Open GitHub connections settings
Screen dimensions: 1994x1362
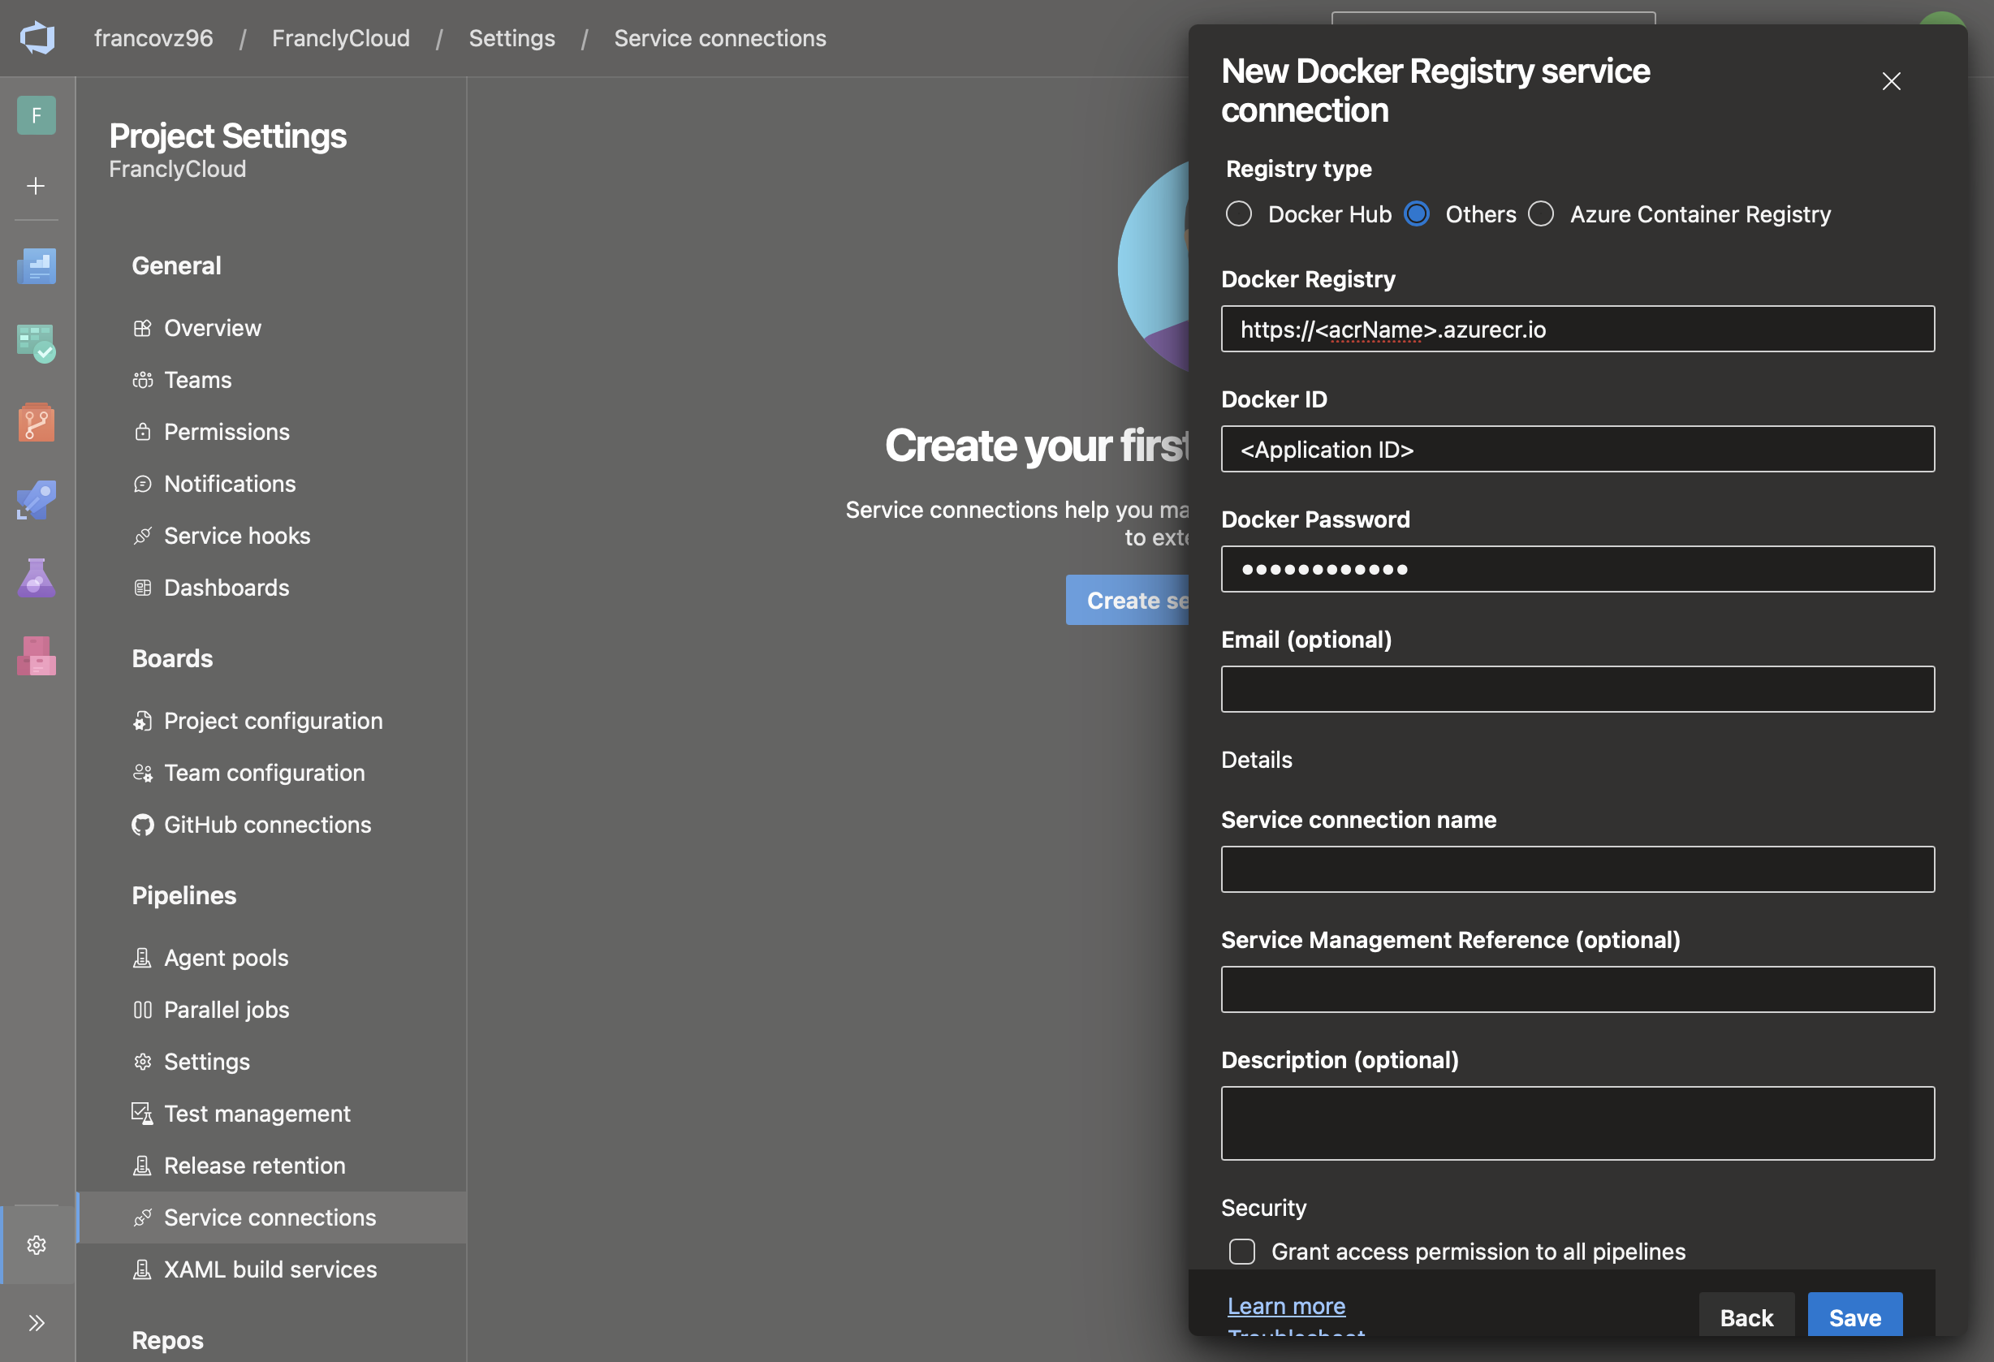(x=267, y=824)
